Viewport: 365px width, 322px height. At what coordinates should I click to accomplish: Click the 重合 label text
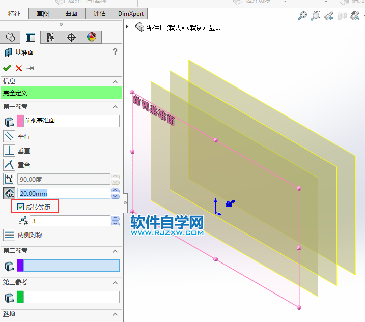(x=24, y=165)
